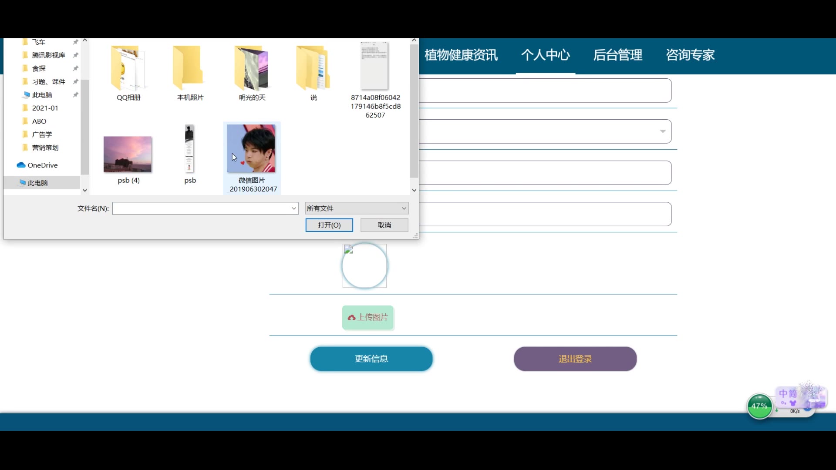
Task: Click the OneDrive cloud icon in sidebar
Action: [x=21, y=165]
